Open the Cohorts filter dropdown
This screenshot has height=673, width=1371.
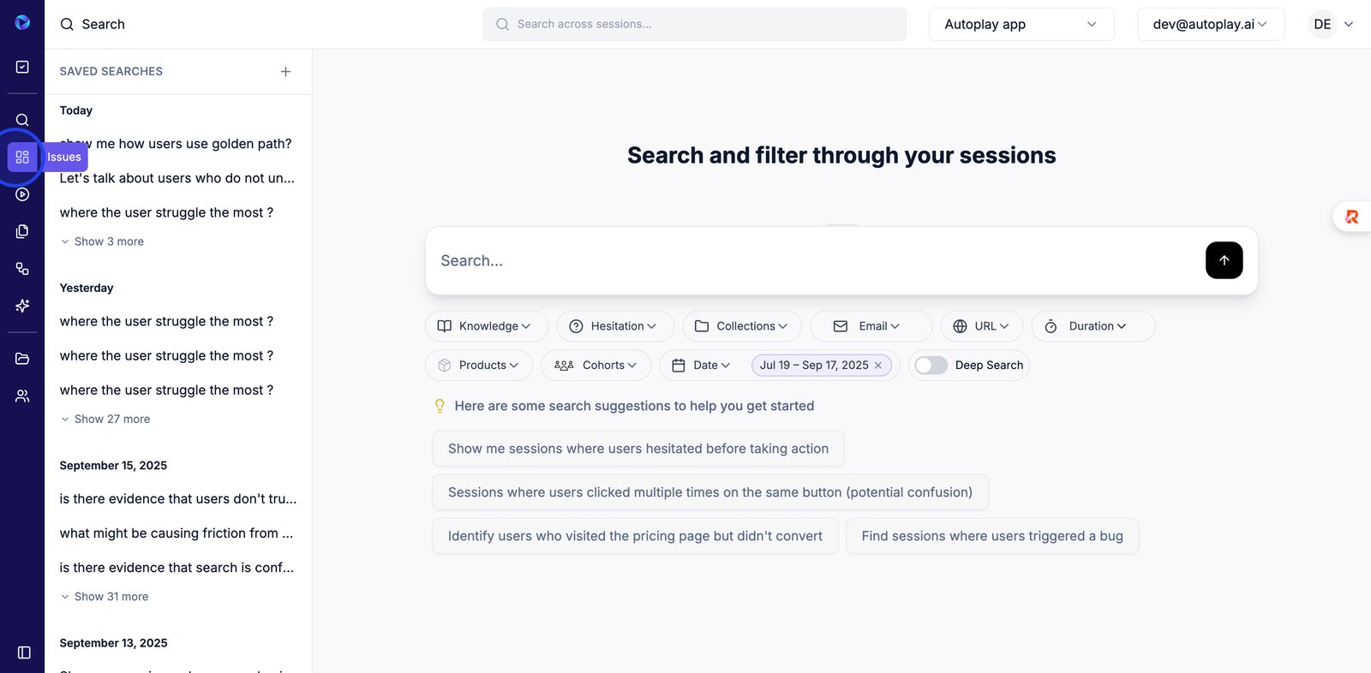(596, 366)
